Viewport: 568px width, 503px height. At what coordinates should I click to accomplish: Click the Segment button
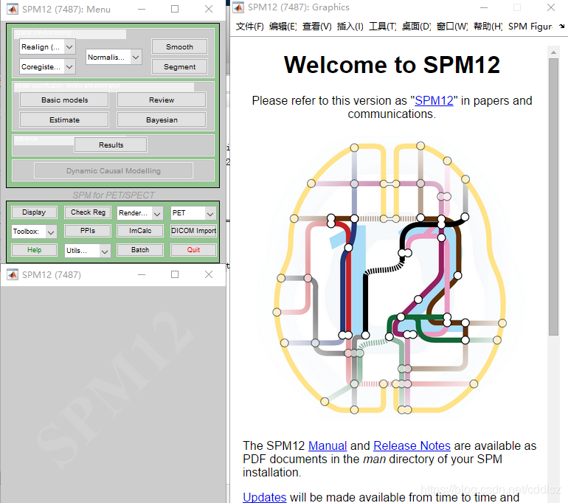pos(179,66)
